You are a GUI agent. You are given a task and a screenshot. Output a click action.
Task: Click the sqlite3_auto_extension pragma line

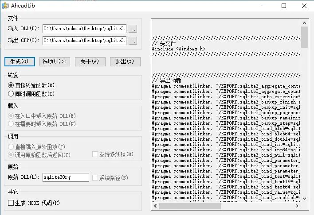[x=226, y=97]
